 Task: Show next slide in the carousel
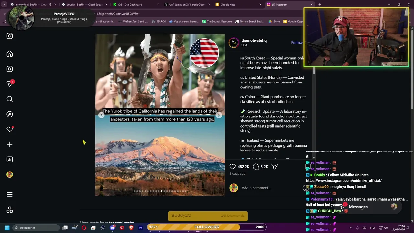tap(219, 115)
